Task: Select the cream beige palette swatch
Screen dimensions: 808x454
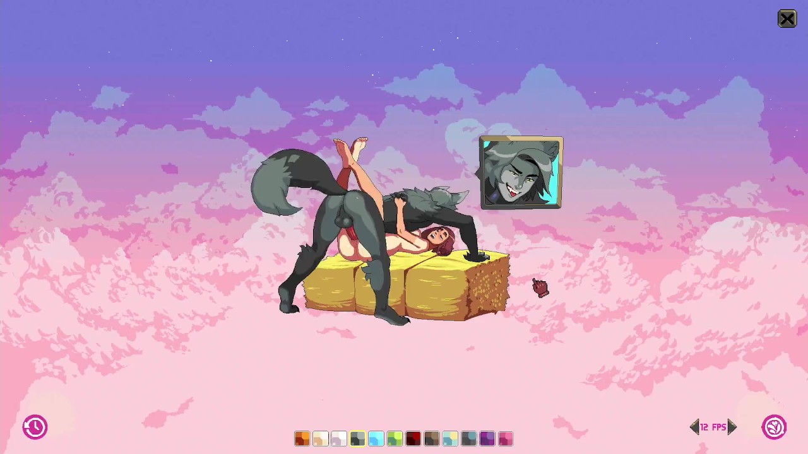Action: pyautogui.click(x=320, y=438)
